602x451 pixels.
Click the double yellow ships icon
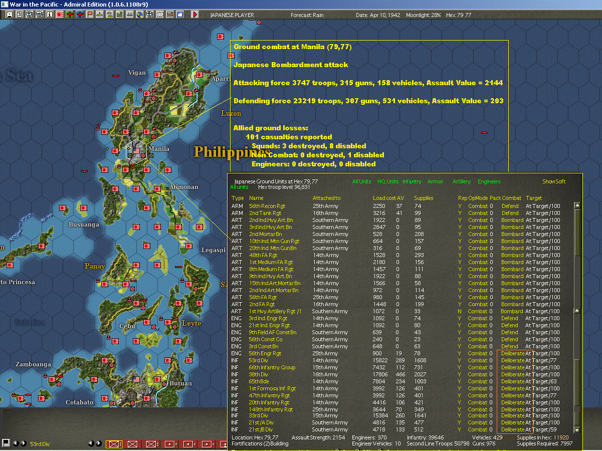(109, 15)
